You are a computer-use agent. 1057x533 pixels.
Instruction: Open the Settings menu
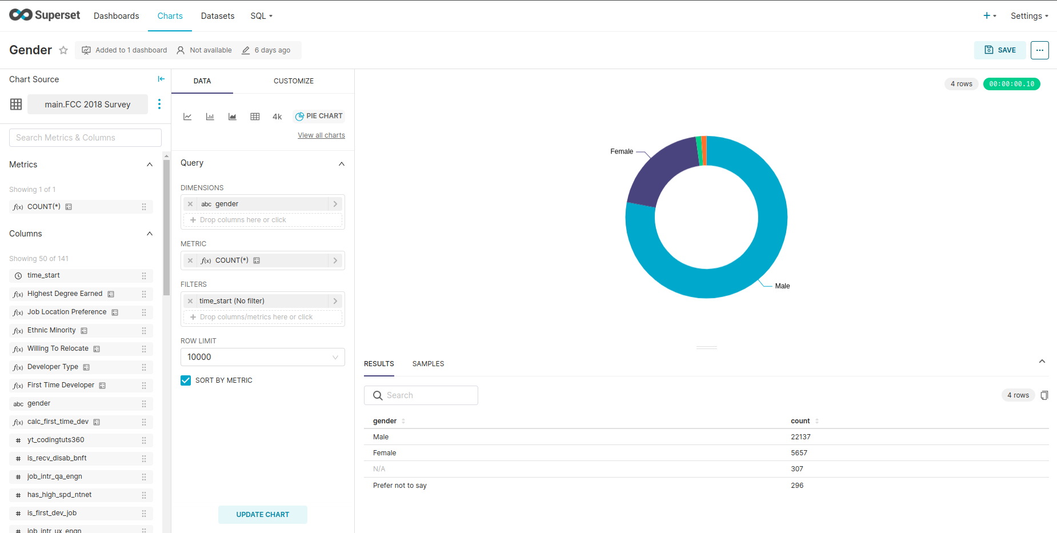click(x=1028, y=15)
